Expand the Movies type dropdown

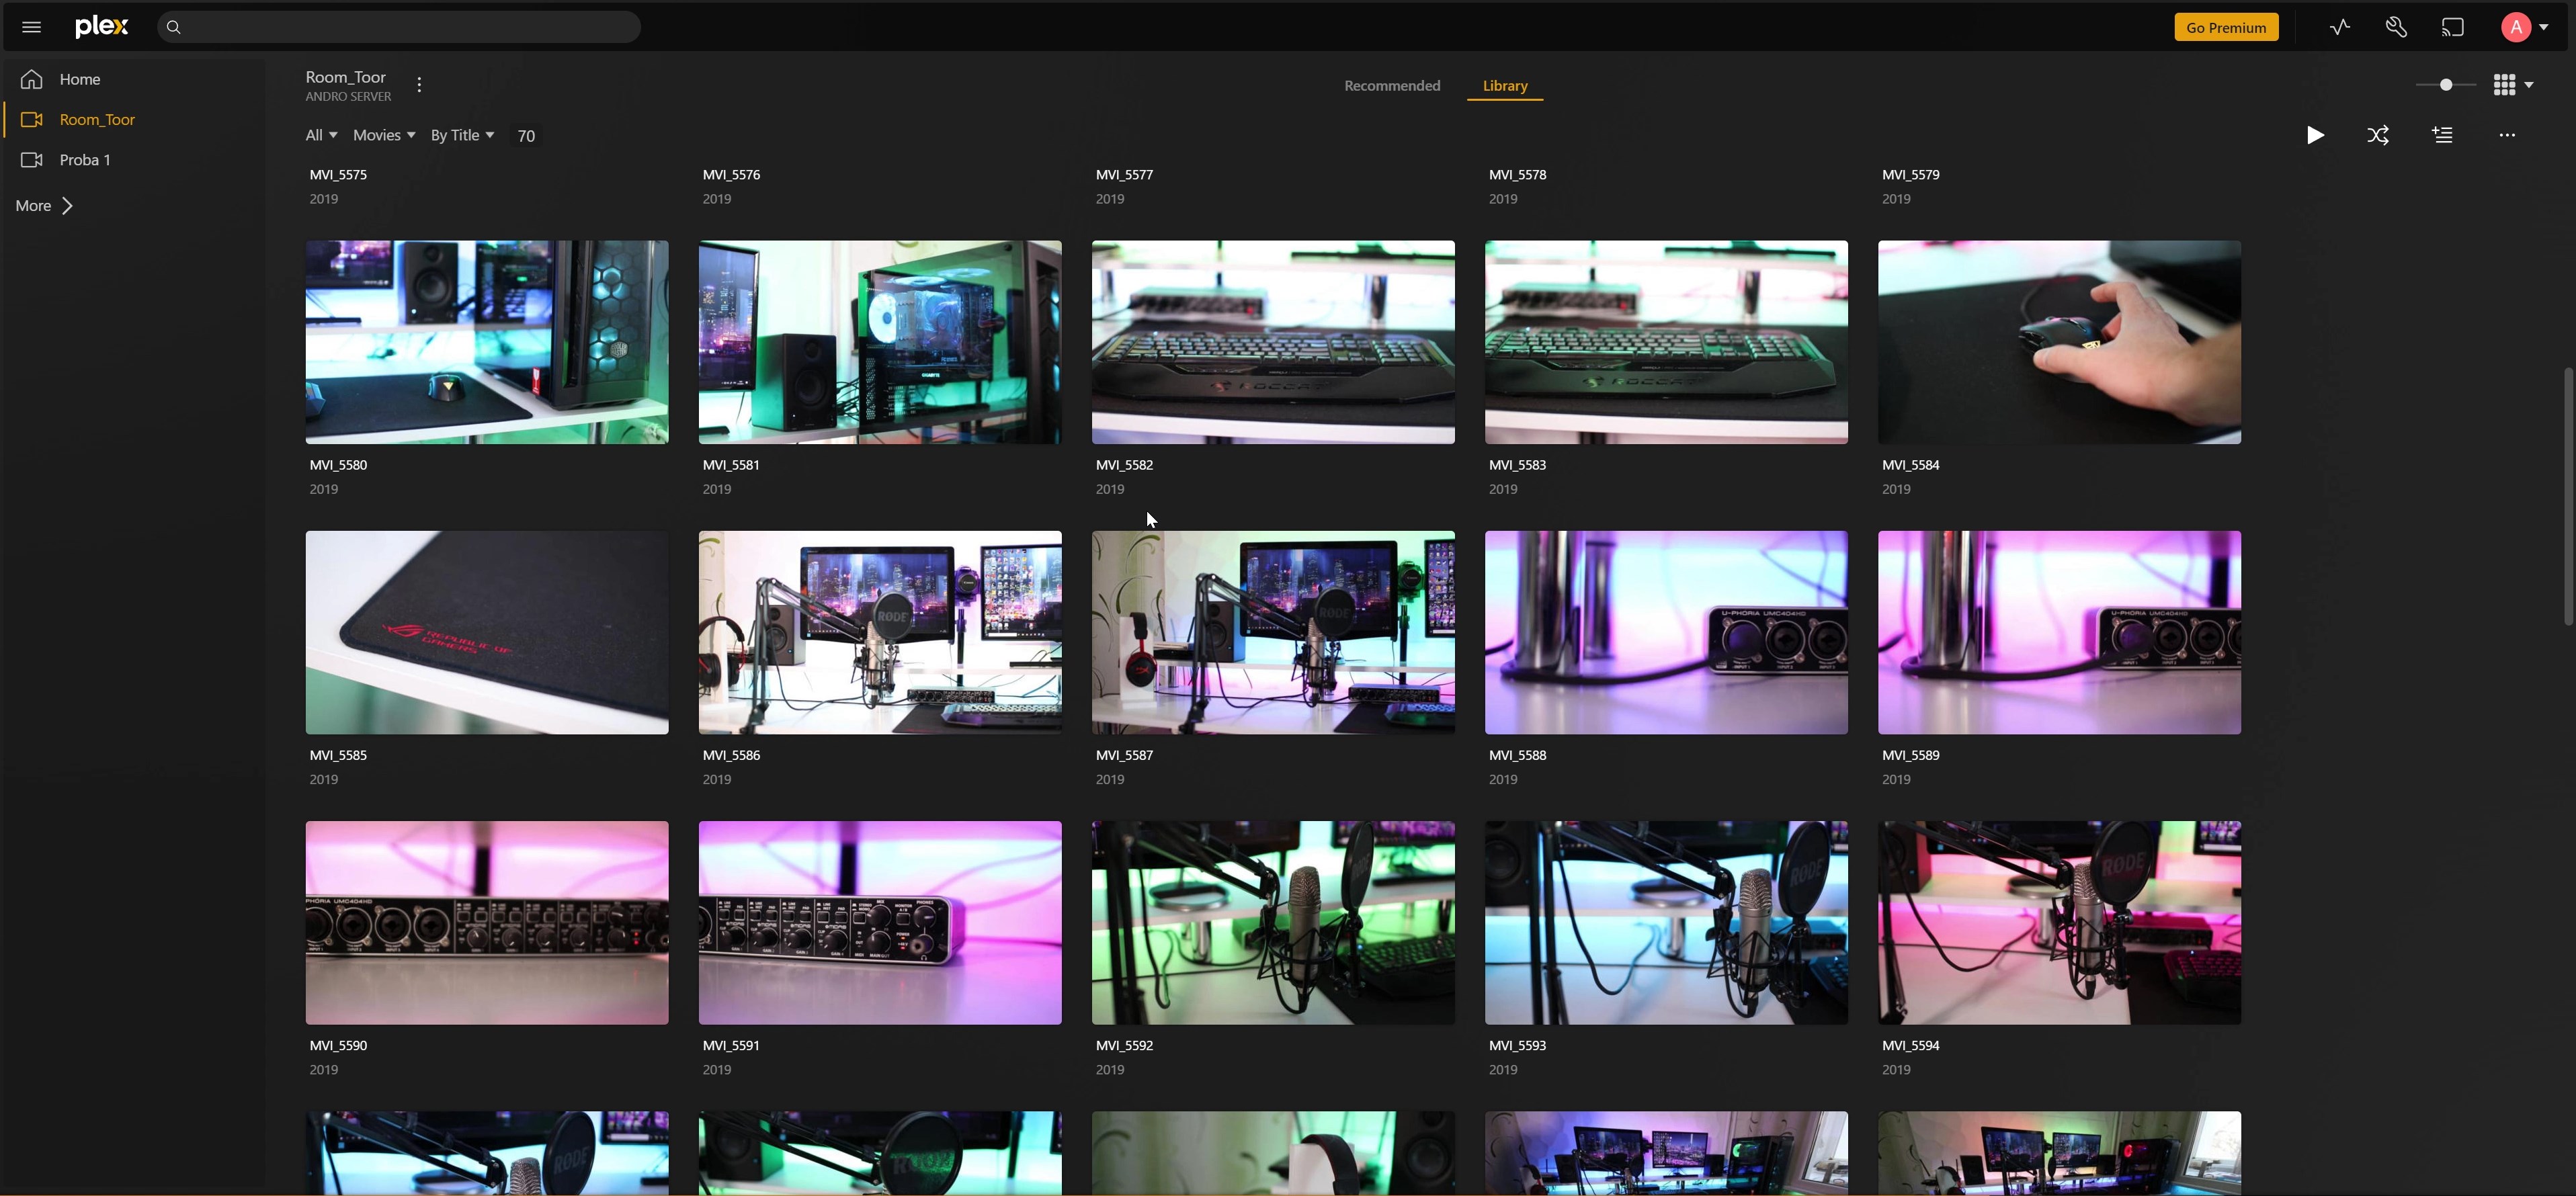(384, 135)
